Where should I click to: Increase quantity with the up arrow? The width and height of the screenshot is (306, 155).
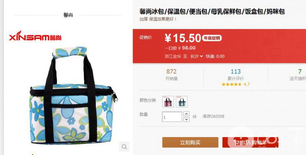187,114
